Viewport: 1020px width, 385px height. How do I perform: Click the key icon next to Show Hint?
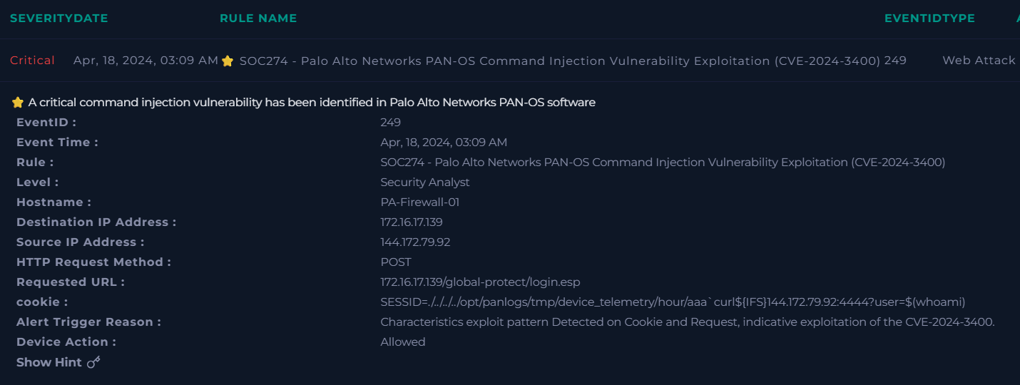[93, 362]
